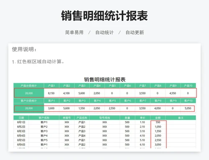Select the 客户2 column header

point(66,101)
